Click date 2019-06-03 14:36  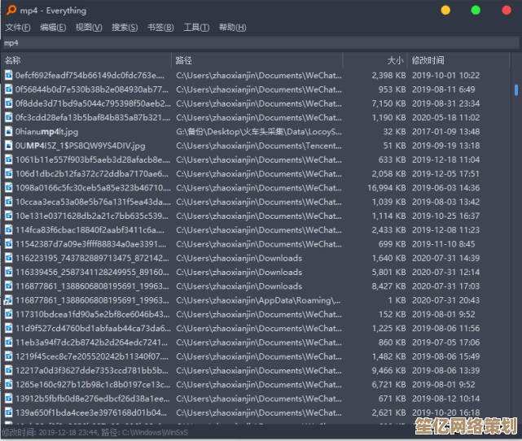[445, 188]
